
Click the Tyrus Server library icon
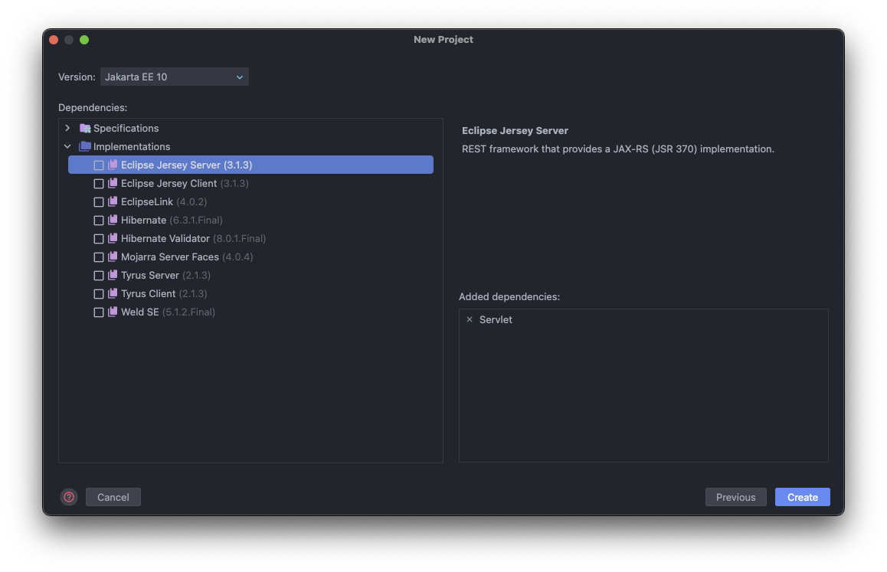pyautogui.click(x=111, y=275)
